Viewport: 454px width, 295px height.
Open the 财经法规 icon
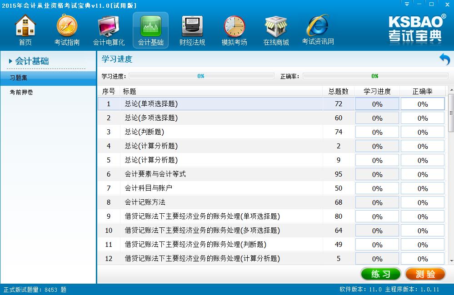click(192, 30)
